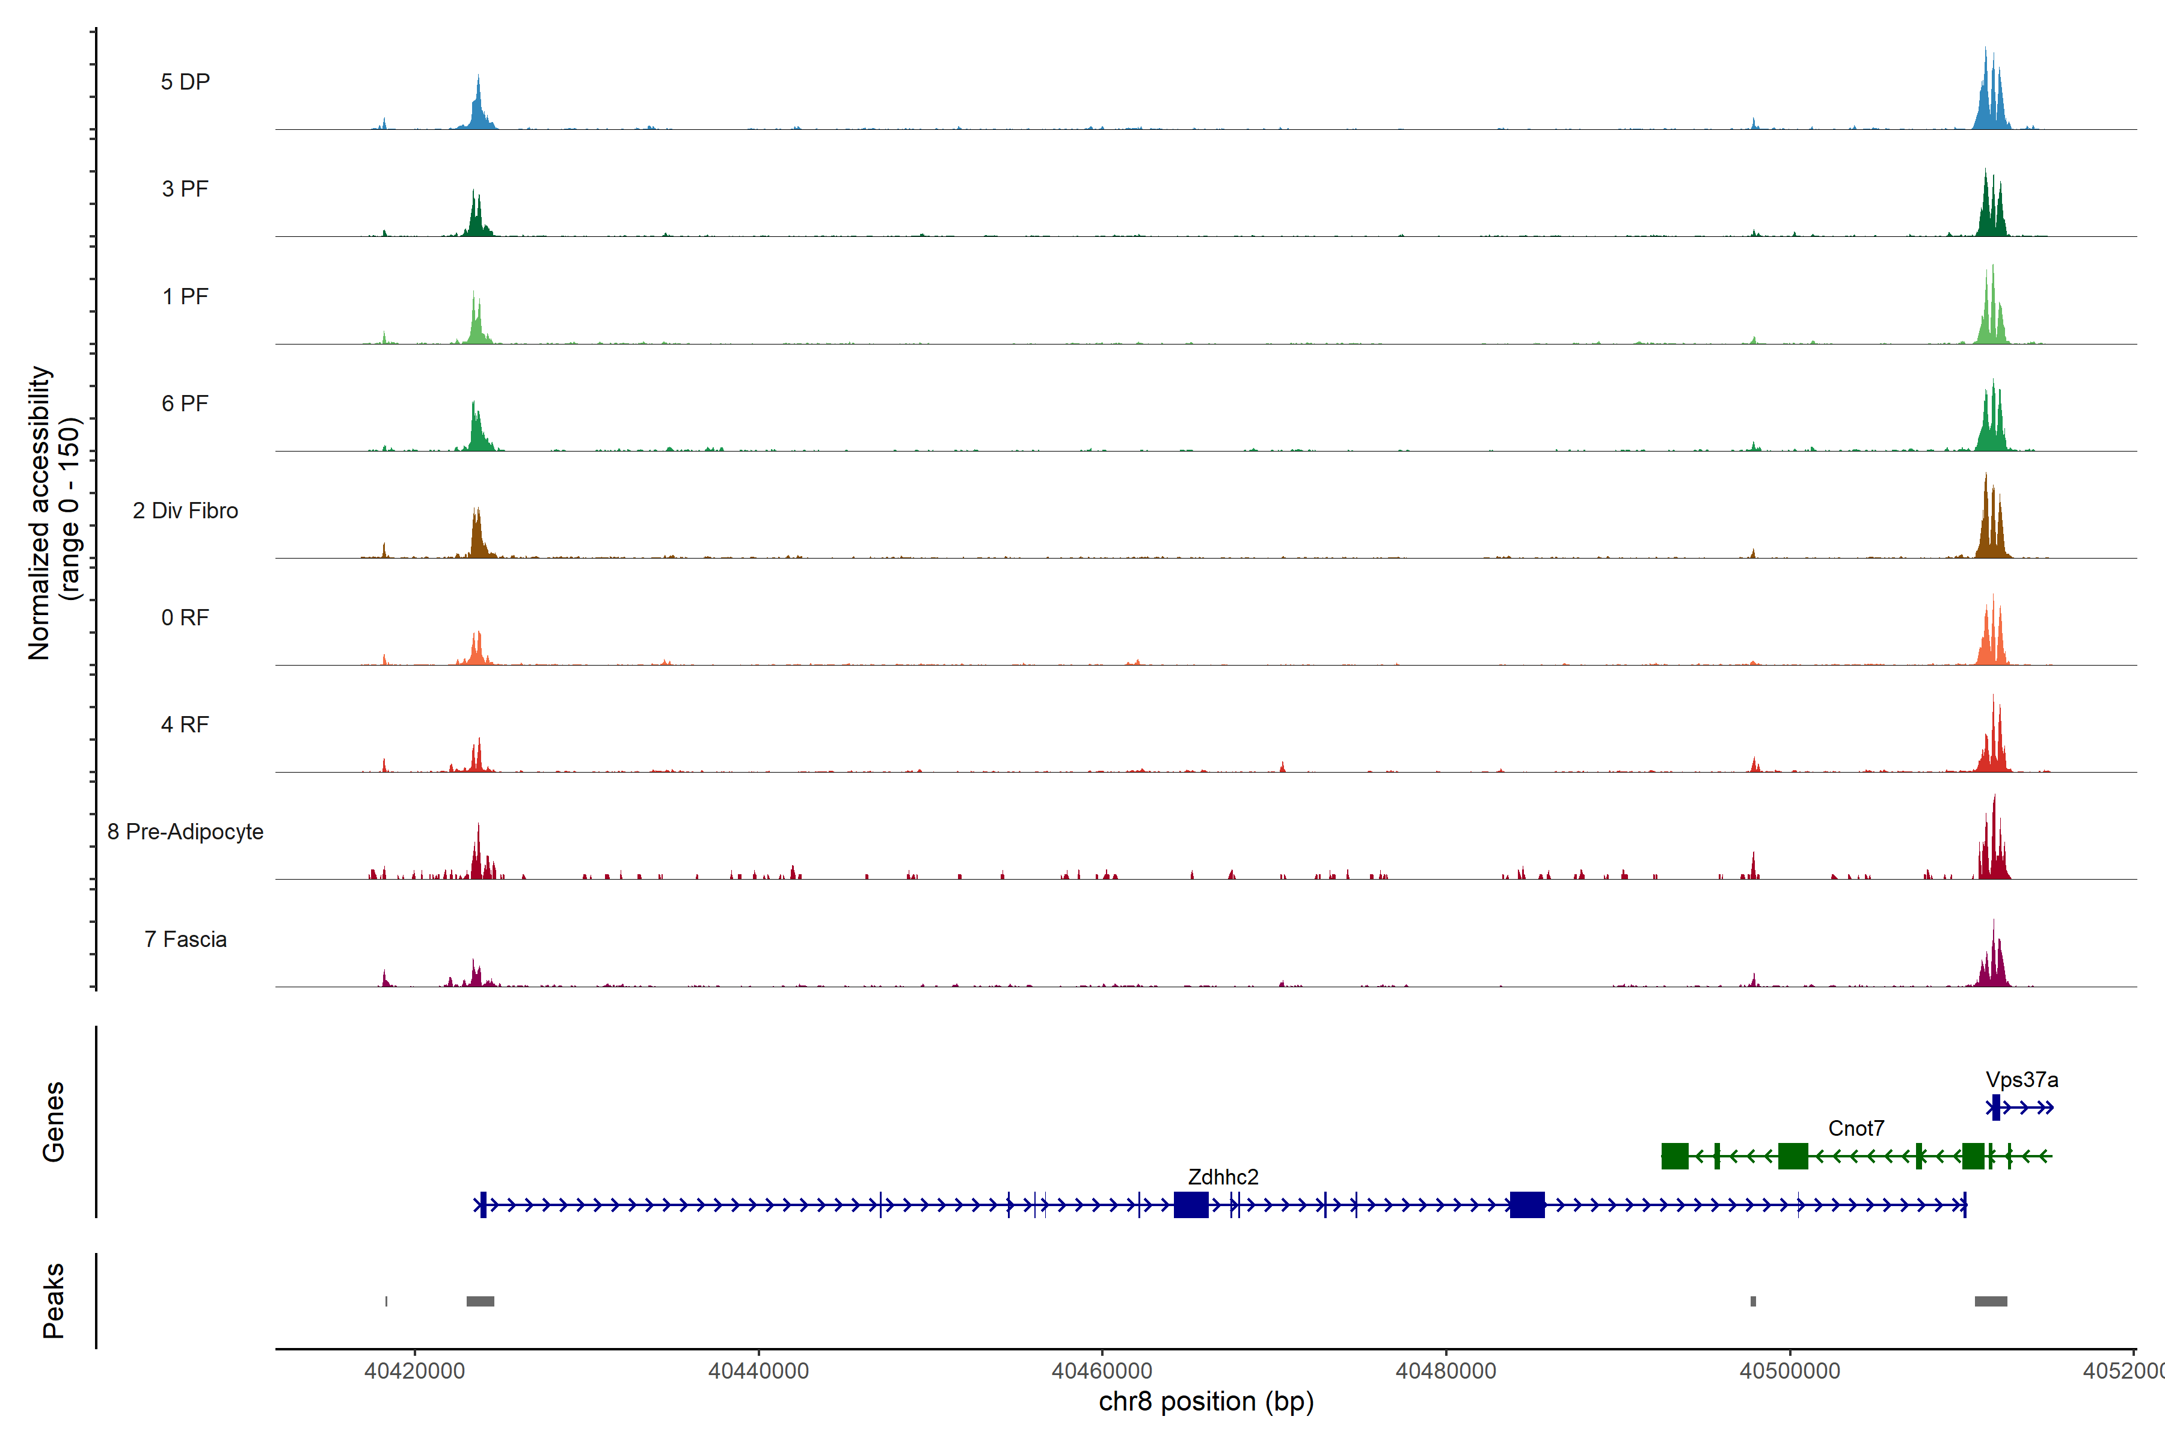This screenshot has height=1443, width=2165.
Task: Click the 40460000 axis tick label
Action: [1102, 1371]
